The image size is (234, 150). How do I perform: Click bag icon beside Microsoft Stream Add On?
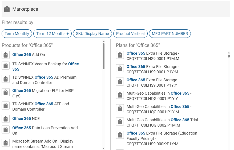point(6,143)
